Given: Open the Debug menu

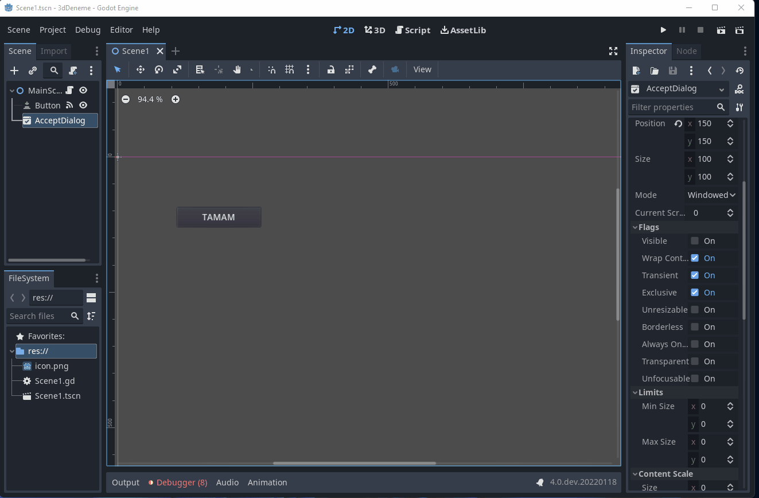Looking at the screenshot, I should point(87,30).
